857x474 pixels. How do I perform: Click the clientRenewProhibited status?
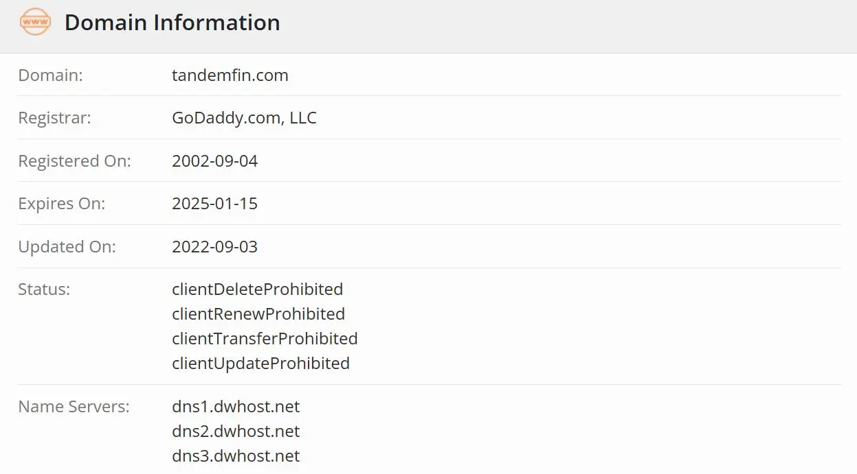tap(258, 314)
